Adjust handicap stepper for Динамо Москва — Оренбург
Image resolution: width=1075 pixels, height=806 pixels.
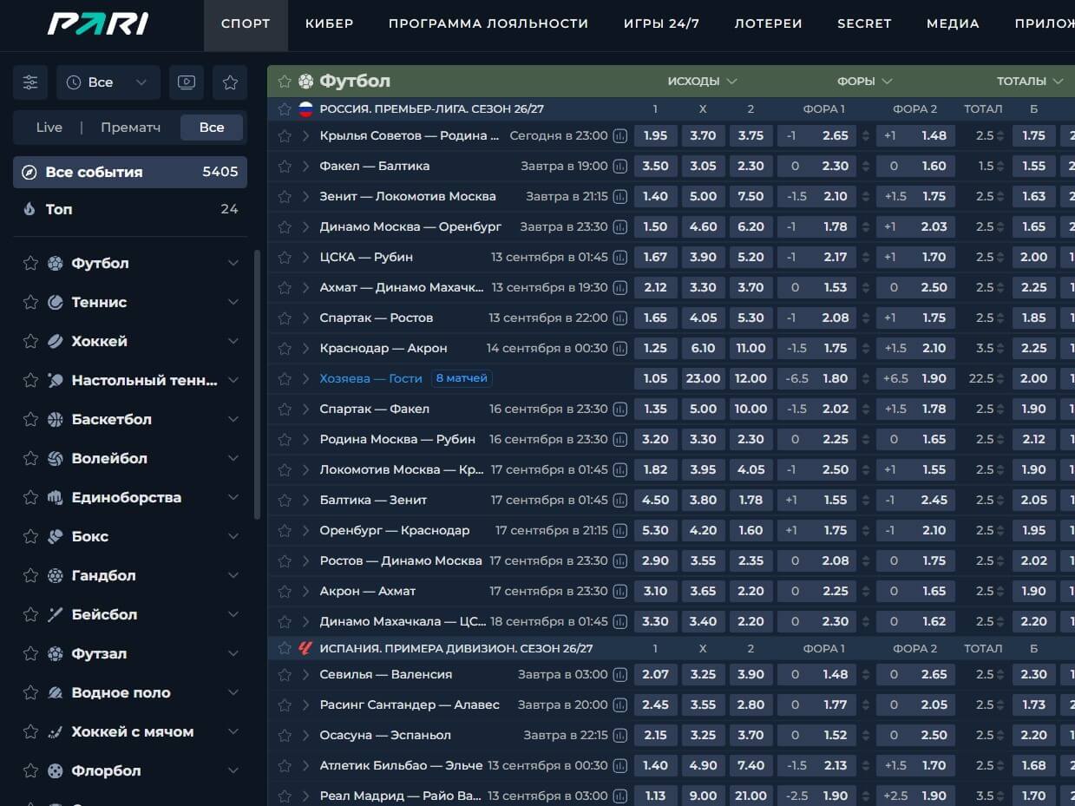[x=864, y=226]
